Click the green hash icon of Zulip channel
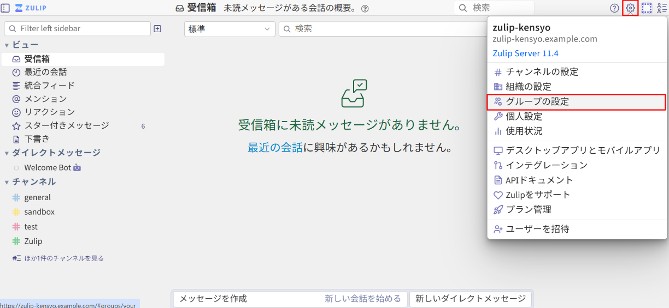This screenshot has width=669, height=308. click(x=16, y=241)
